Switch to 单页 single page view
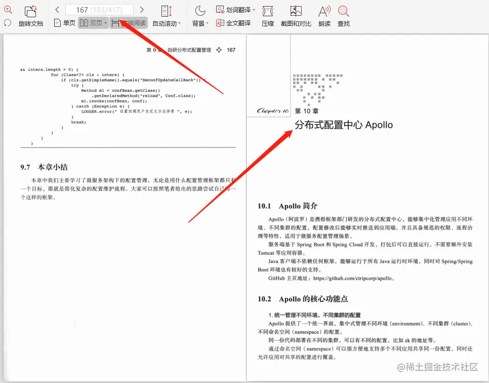Viewport: 489px width, 383px height. click(x=65, y=23)
